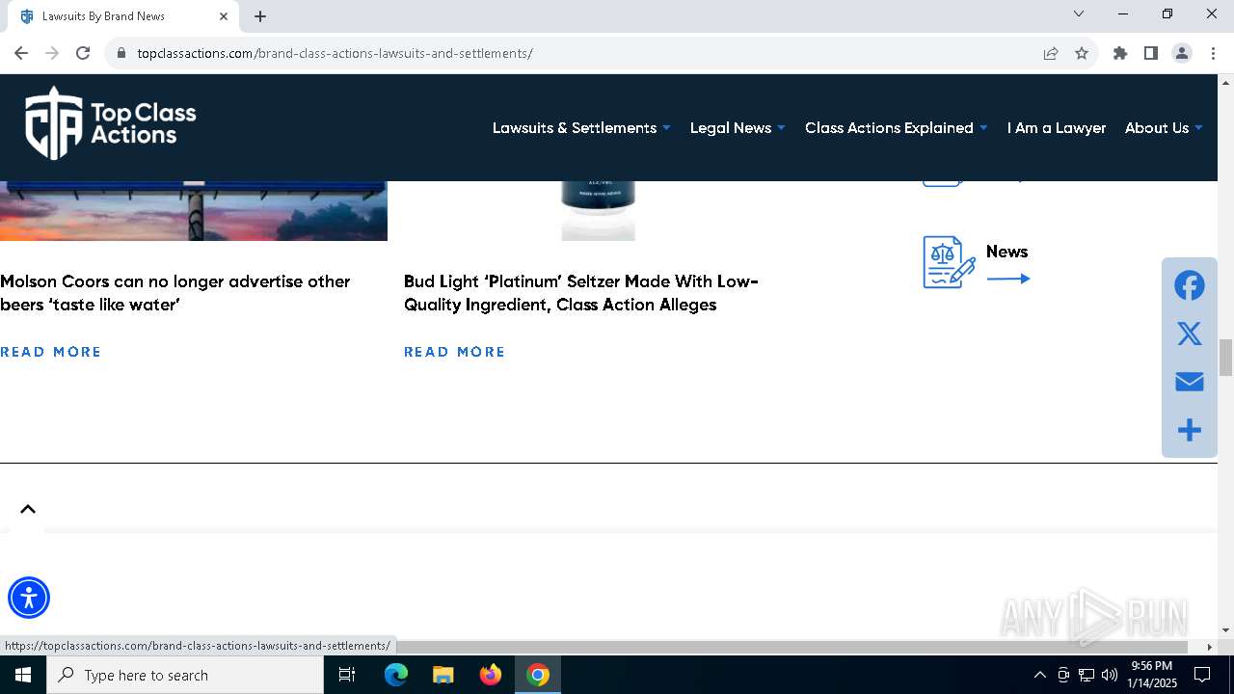Toggle the browser side panel
The width and height of the screenshot is (1234, 694).
(x=1151, y=53)
